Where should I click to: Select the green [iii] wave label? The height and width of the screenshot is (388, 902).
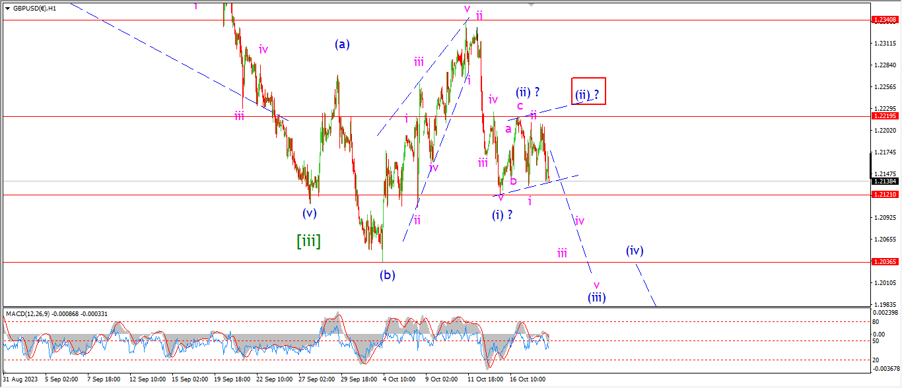pyautogui.click(x=308, y=242)
